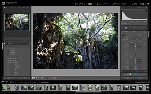This screenshot has height=94, width=151.
Task: Switch to before/after side-by-side view
Action: [x=37, y=78]
